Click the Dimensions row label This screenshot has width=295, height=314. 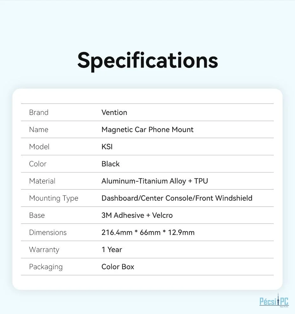click(48, 232)
